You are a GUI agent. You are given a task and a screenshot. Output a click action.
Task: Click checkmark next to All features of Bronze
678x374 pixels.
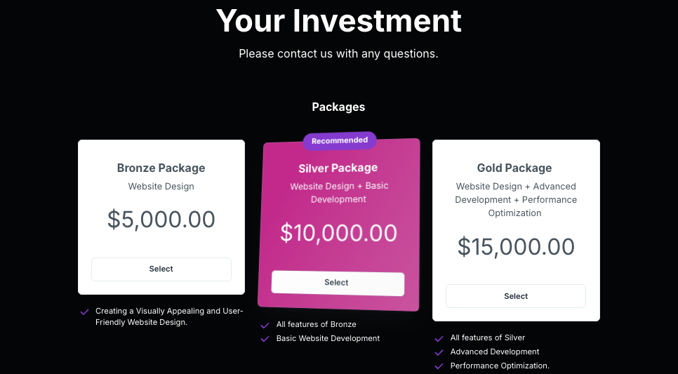[265, 325]
